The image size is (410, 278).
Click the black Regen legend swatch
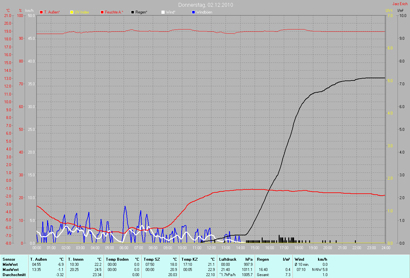[x=133, y=12]
